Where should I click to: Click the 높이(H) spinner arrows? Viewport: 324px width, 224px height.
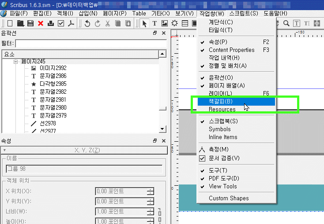click(151, 221)
